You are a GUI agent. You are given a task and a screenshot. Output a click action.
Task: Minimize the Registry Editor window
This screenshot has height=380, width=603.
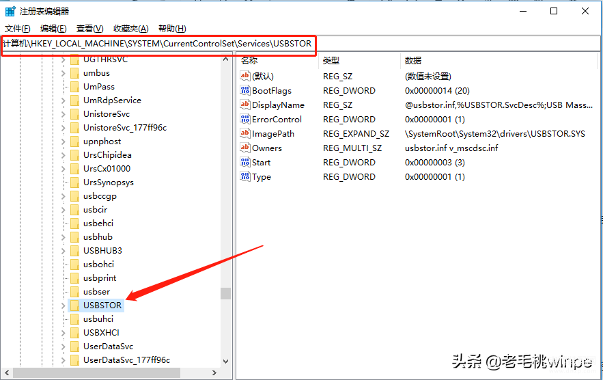point(523,11)
